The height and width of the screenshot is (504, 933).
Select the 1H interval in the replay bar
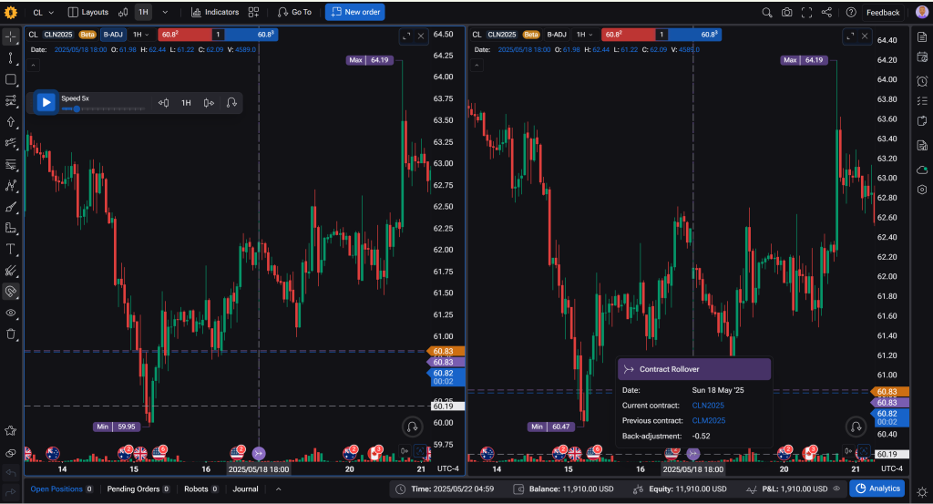point(186,103)
